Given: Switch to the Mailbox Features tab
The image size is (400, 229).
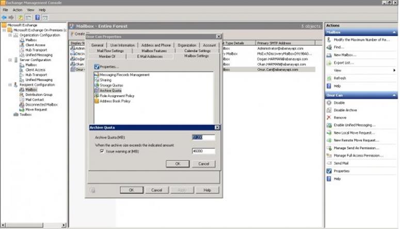Looking at the screenshot, I should 154,51.
